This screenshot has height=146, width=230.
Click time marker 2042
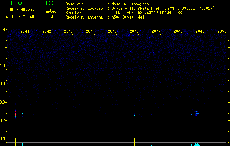pyautogui.click(x=47, y=31)
